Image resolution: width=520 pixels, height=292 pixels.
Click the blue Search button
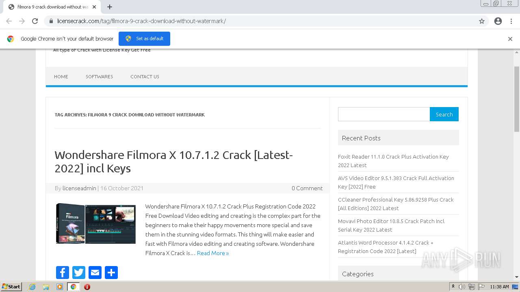444,114
